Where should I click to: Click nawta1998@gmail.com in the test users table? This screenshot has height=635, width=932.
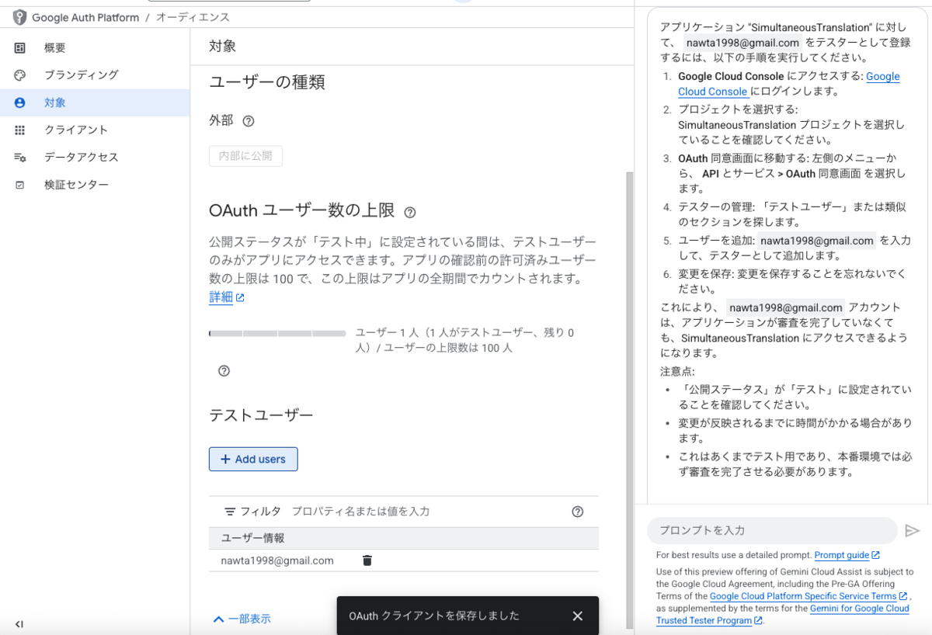tap(277, 560)
